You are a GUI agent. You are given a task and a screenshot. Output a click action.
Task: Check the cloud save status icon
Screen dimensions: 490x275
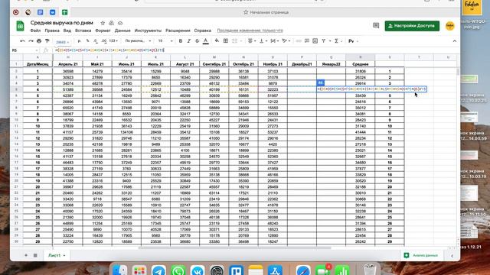point(120,23)
